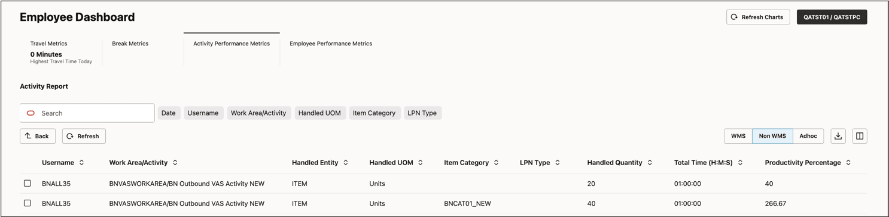The image size is (889, 217).
Task: Sort the Handled UOM column
Action: [x=421, y=163]
